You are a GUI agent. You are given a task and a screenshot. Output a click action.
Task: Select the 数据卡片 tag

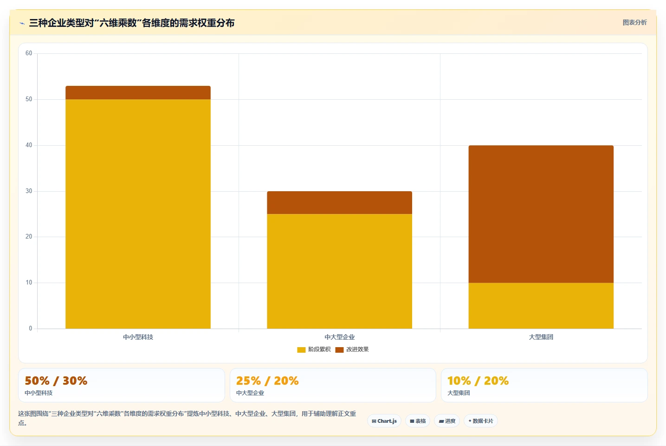pos(481,421)
